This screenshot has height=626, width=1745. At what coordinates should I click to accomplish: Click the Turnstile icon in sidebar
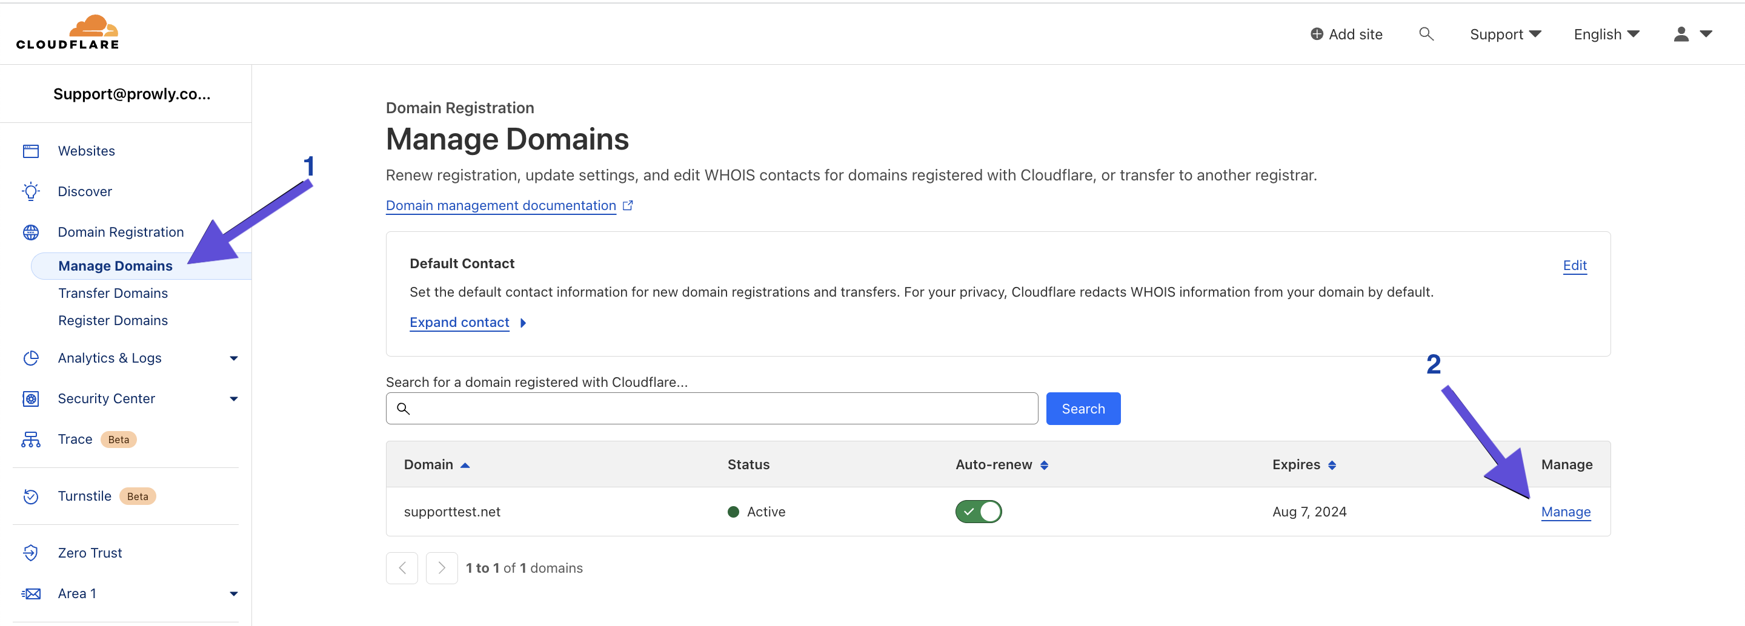[31, 496]
